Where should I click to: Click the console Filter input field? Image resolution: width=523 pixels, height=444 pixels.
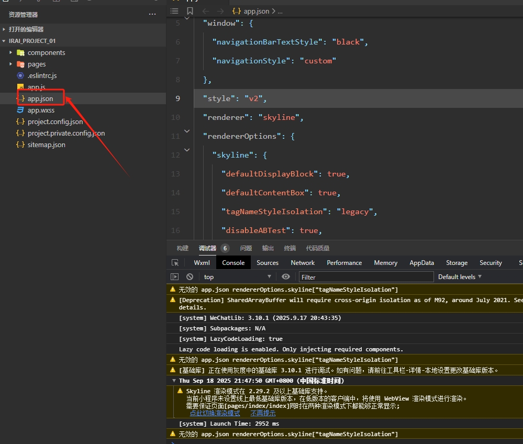(366, 276)
